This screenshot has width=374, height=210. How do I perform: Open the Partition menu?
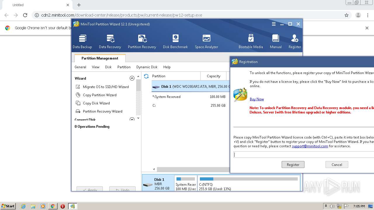coord(124,67)
